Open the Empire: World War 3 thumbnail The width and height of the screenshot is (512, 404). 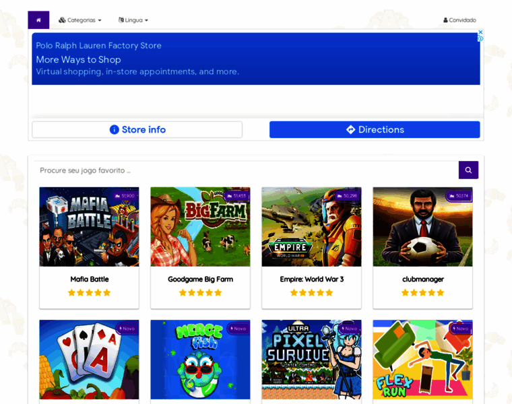tap(311, 227)
